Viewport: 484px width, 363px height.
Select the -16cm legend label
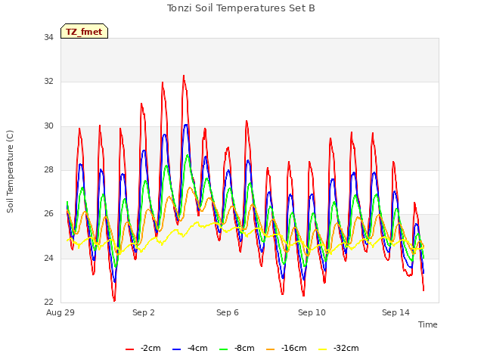(293, 348)
